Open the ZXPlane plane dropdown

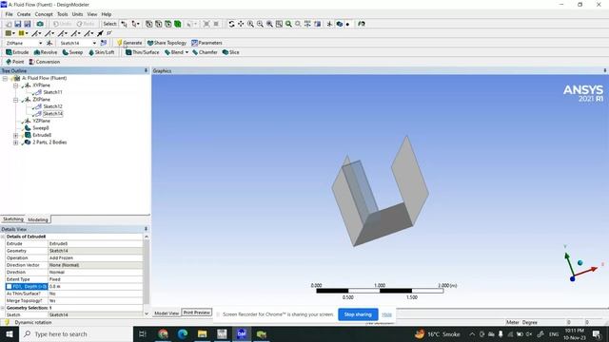tap(40, 43)
